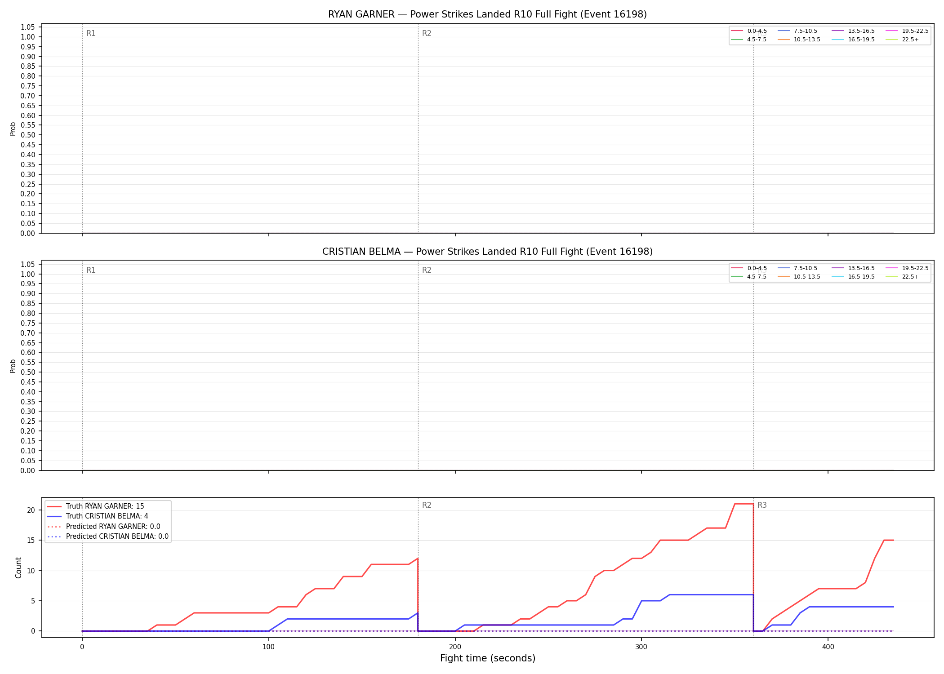Click the R2 round marker in Ryan Garner chart
The height and width of the screenshot is (674, 944).
(427, 33)
